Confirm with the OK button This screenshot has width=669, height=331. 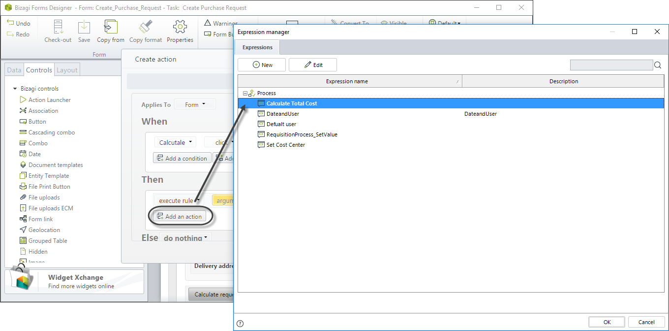pyautogui.click(x=607, y=322)
